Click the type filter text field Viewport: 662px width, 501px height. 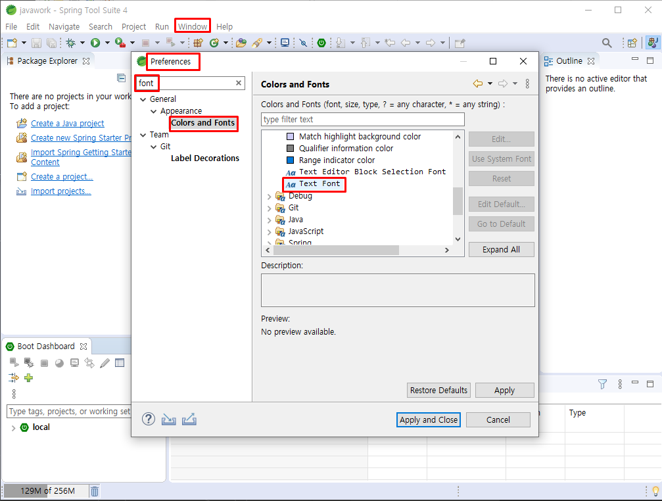point(363,120)
